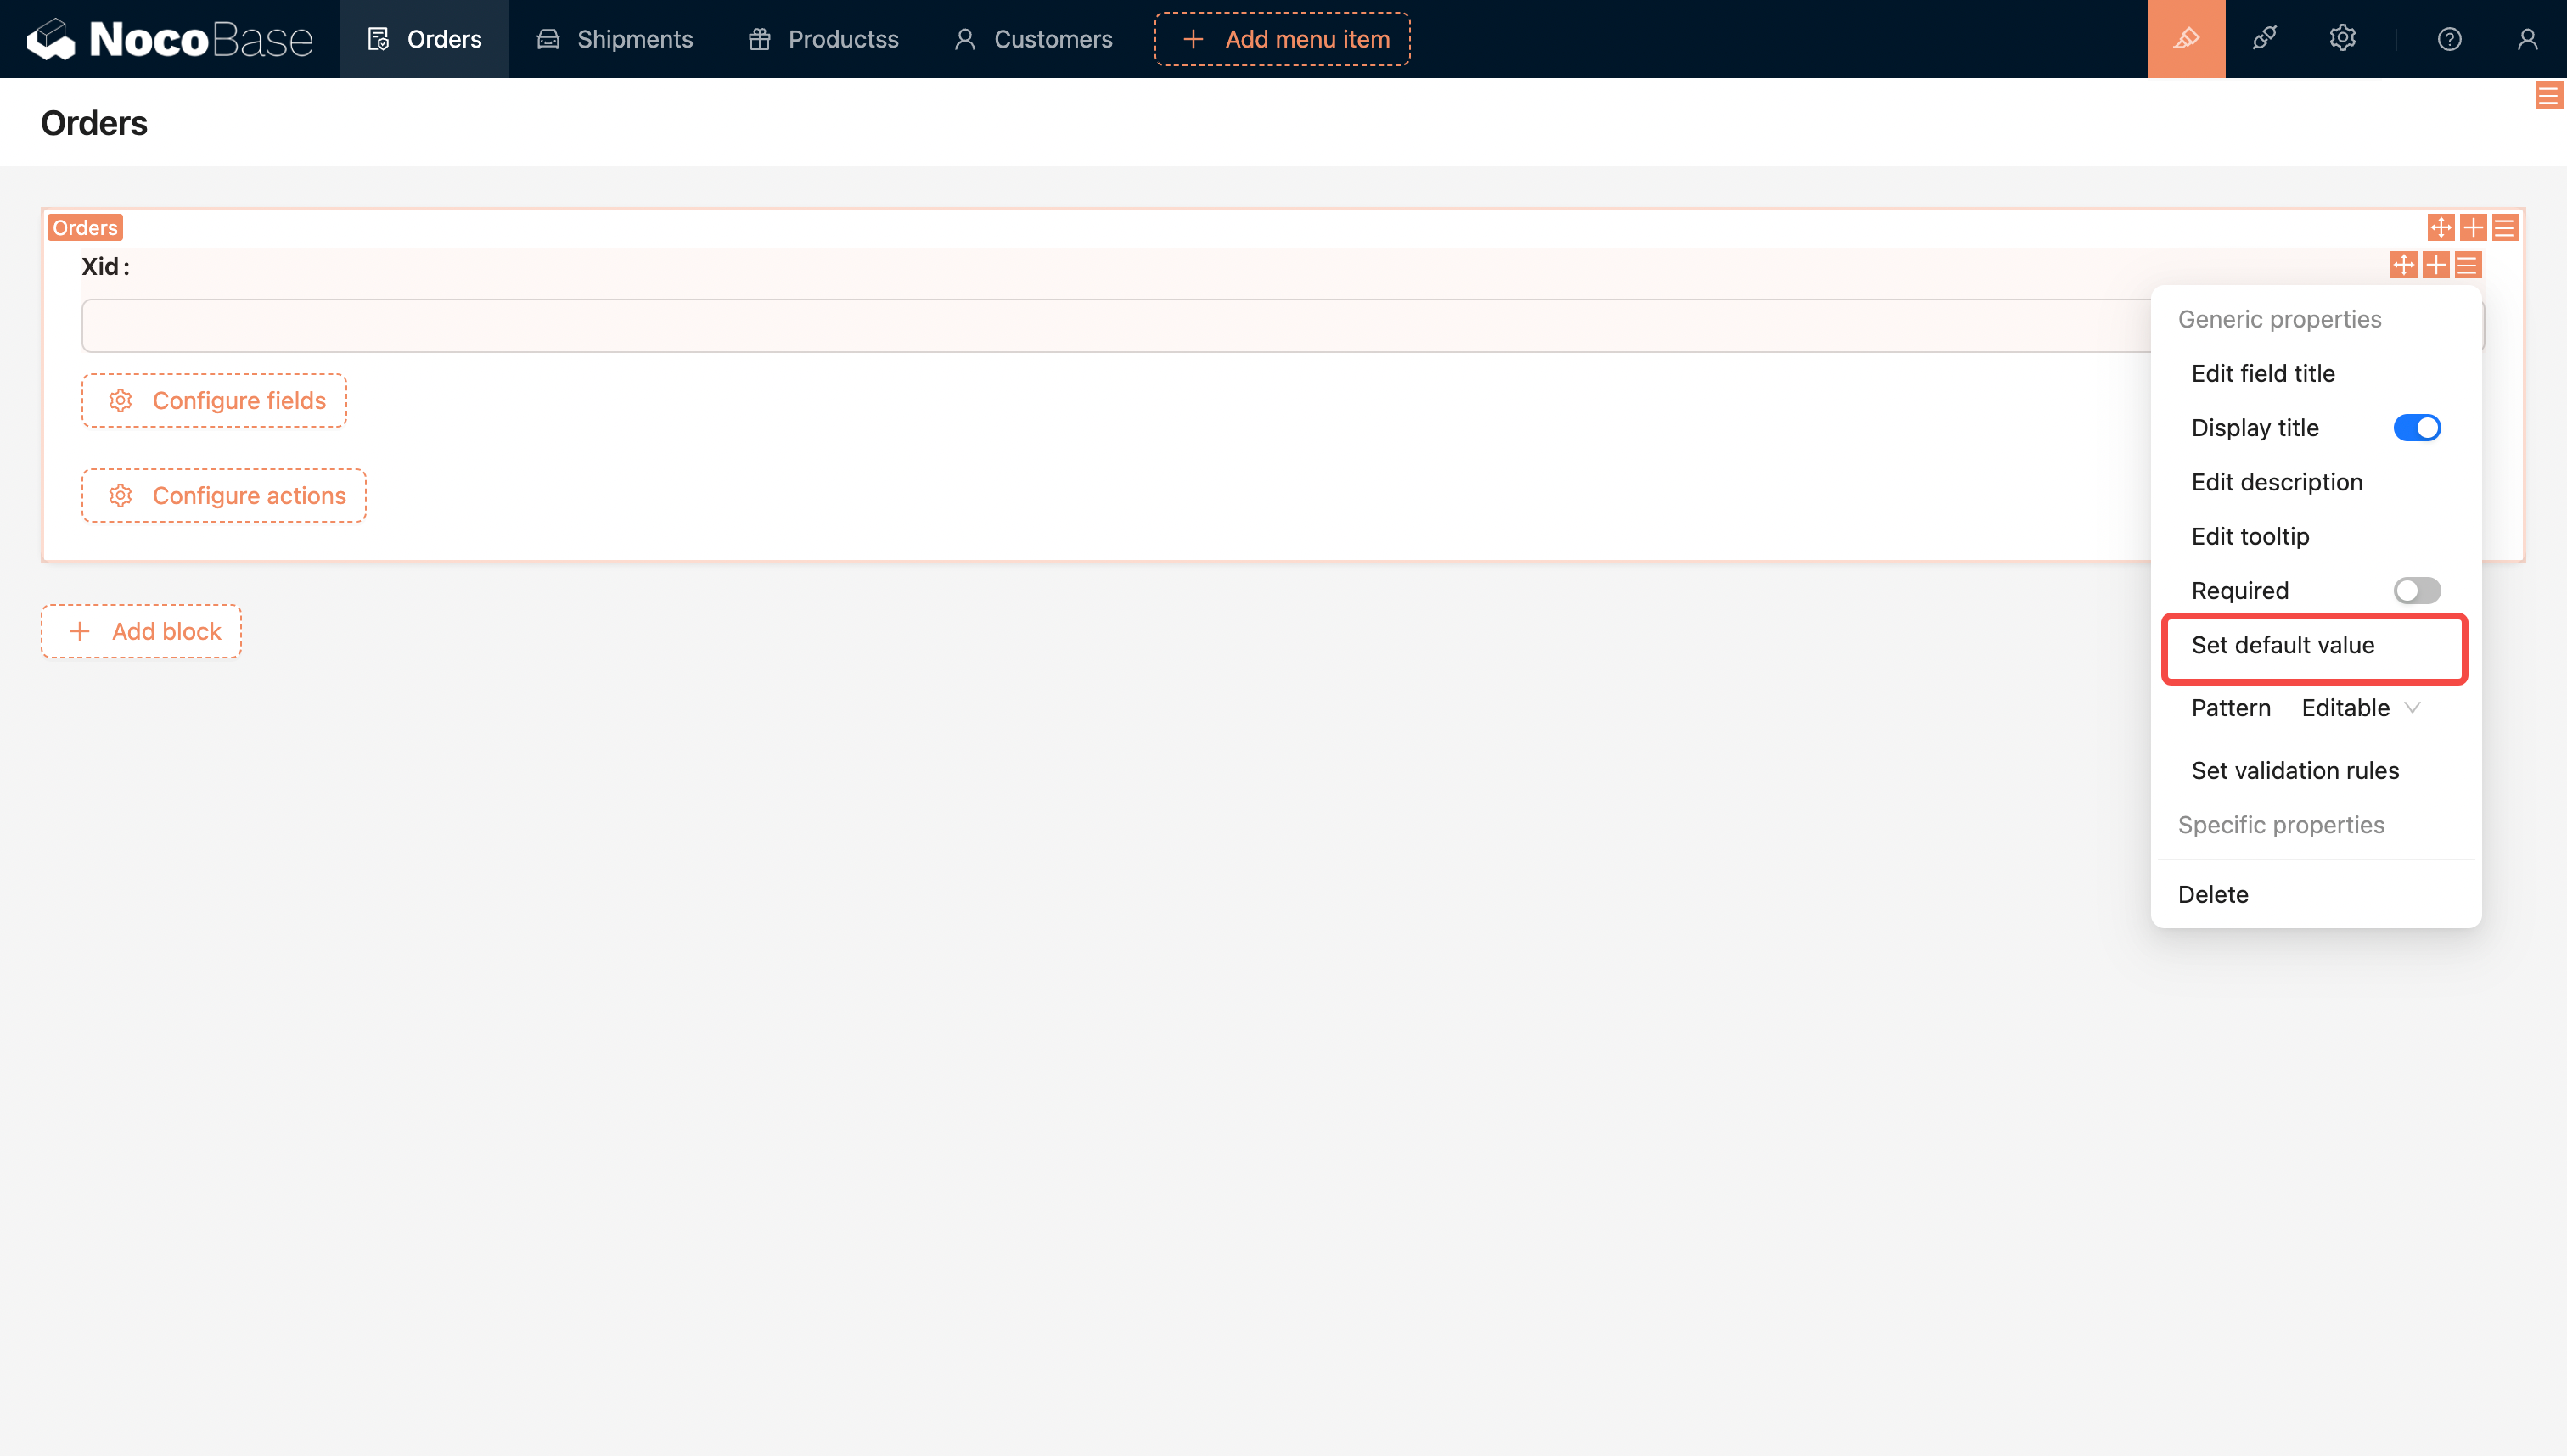Open the settings gear in top bar
The height and width of the screenshot is (1456, 2567).
(2342, 39)
